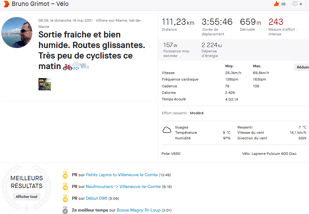Collapse the stats with the Réduire button
The width and height of the screenshot is (309, 214).
point(302,67)
